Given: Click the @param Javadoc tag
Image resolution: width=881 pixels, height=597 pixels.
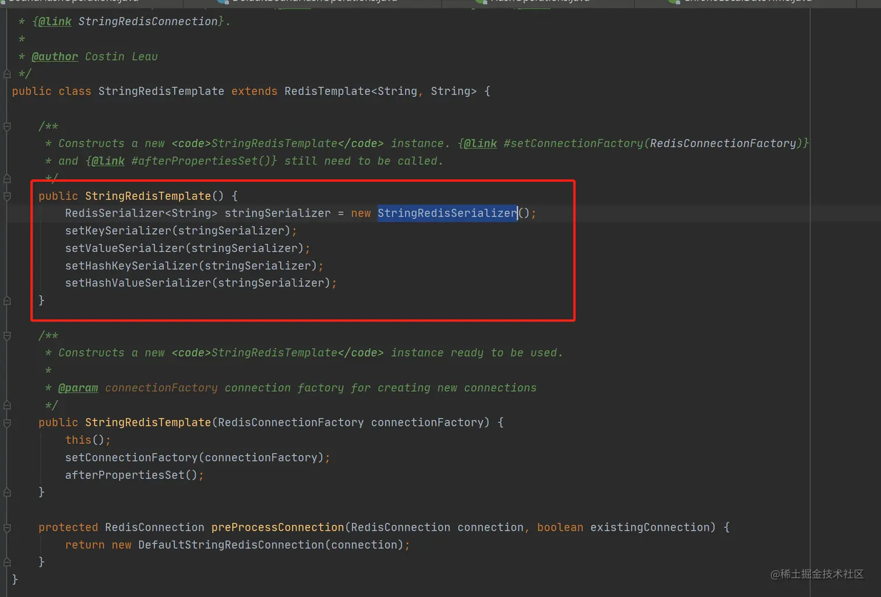Looking at the screenshot, I should tap(78, 388).
